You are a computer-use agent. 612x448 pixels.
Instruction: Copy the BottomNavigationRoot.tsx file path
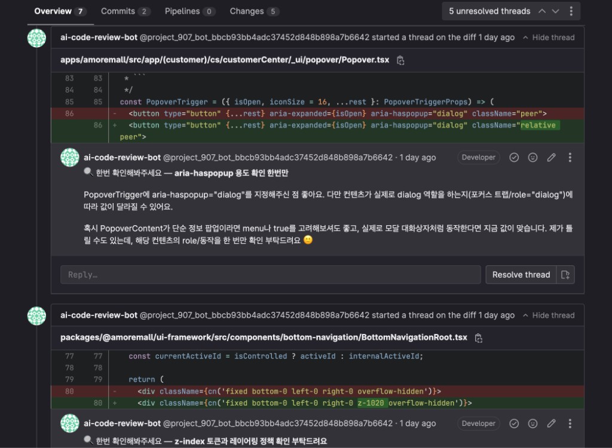tap(479, 338)
